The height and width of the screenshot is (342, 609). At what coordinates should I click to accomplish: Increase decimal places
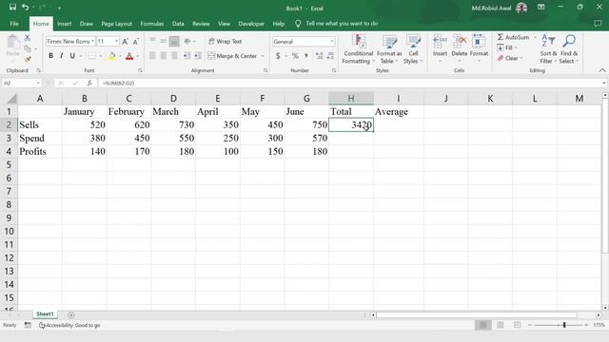click(x=320, y=56)
